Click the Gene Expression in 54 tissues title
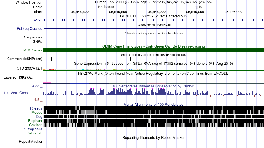This screenshot has height=148, width=264. pyautogui.click(x=153, y=64)
